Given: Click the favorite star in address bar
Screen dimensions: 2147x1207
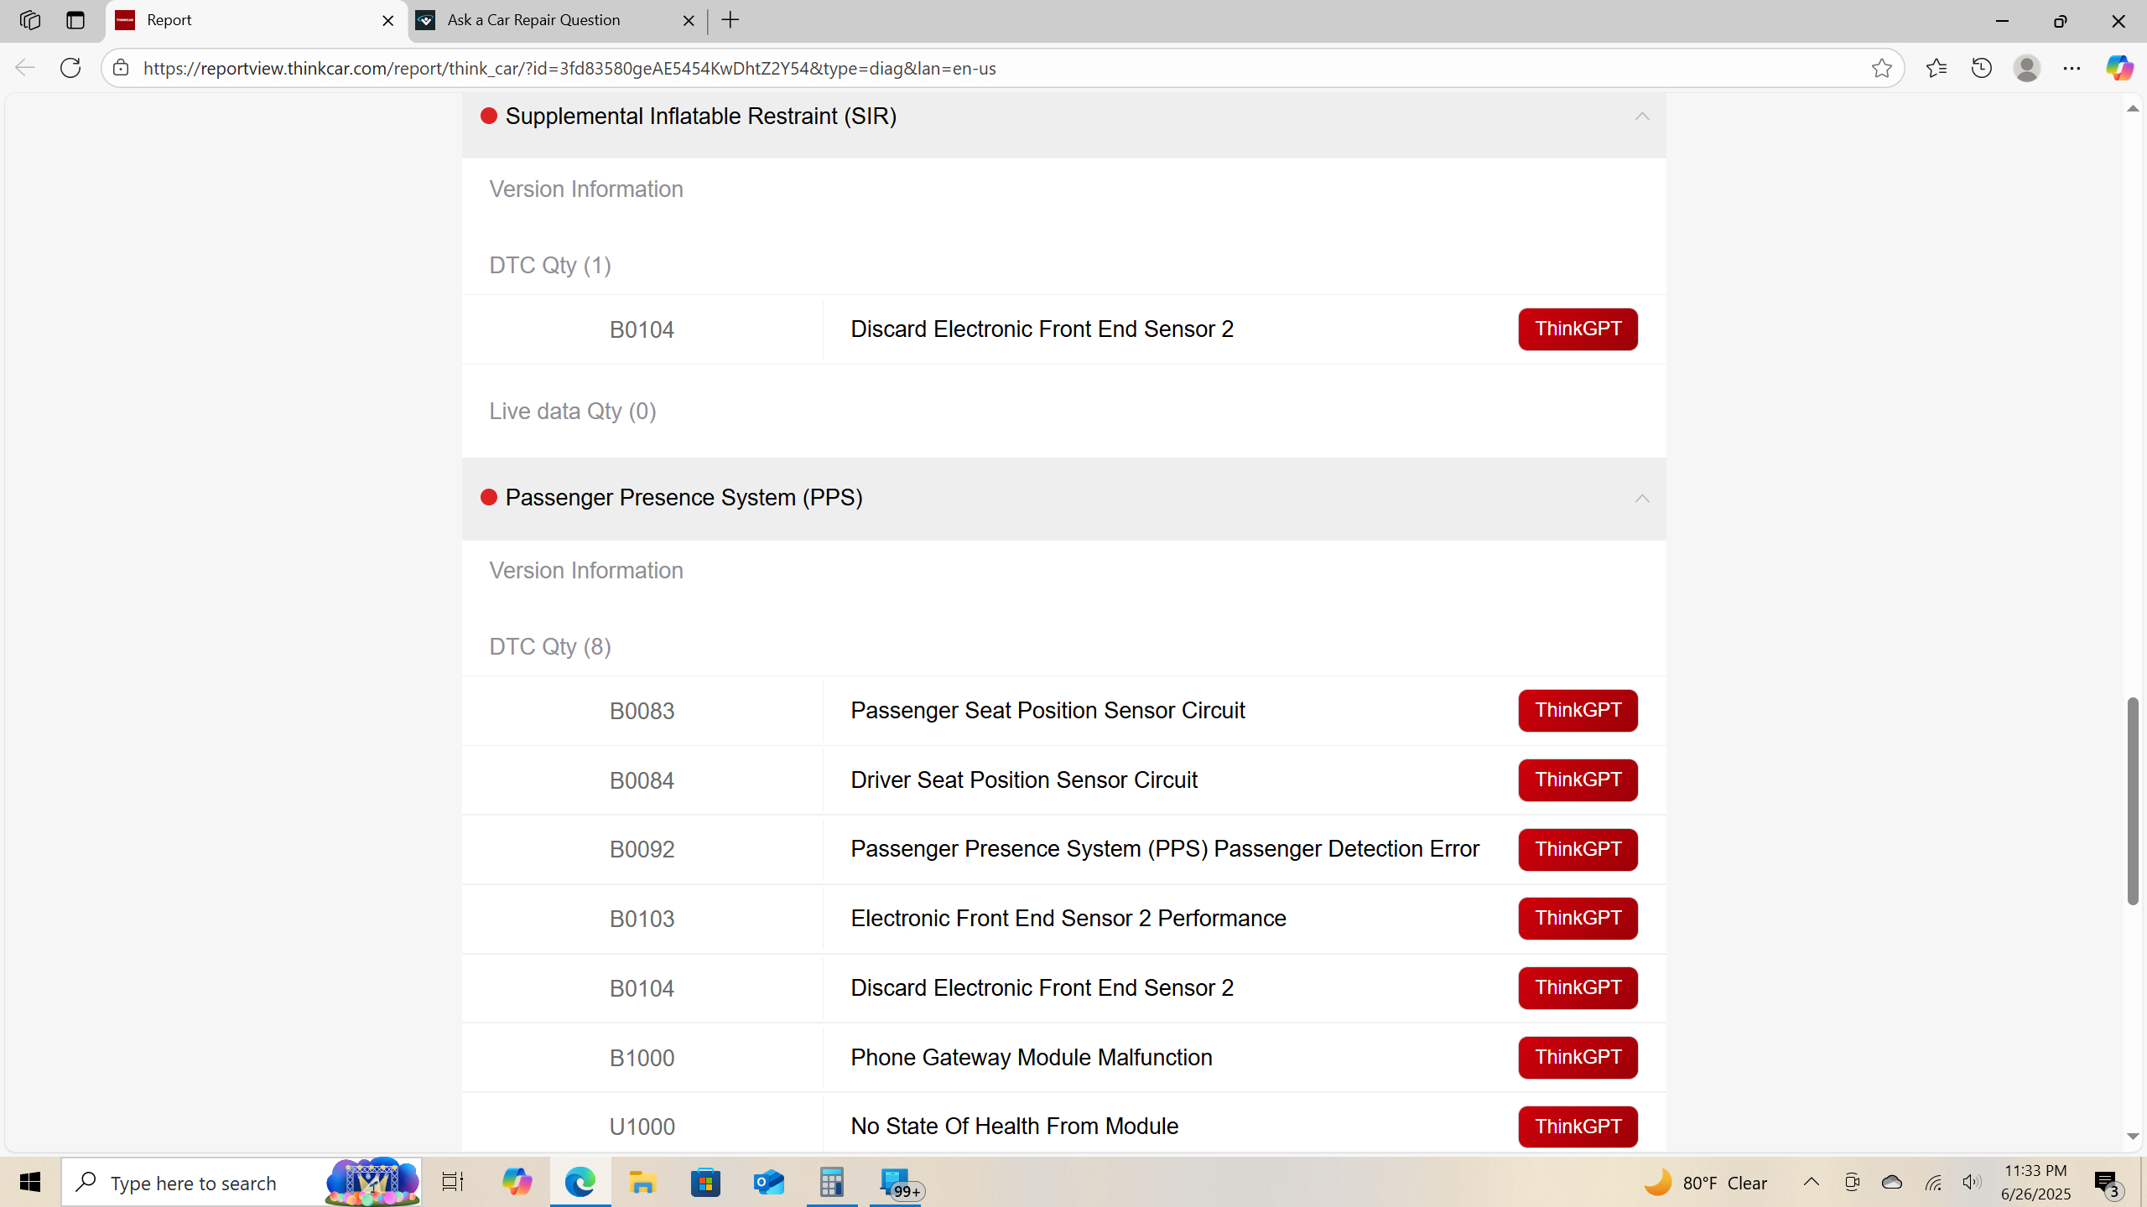Looking at the screenshot, I should pos(1881,68).
